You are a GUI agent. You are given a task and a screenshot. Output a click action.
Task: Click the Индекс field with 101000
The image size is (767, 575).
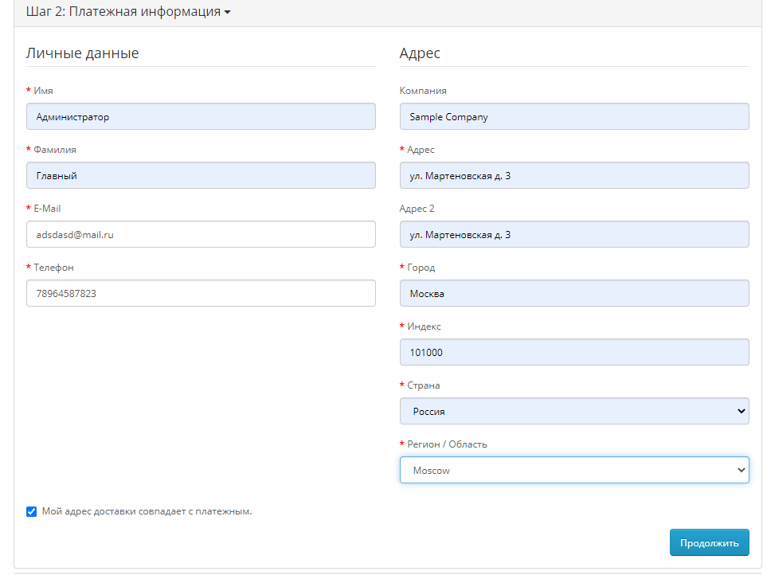(x=574, y=352)
